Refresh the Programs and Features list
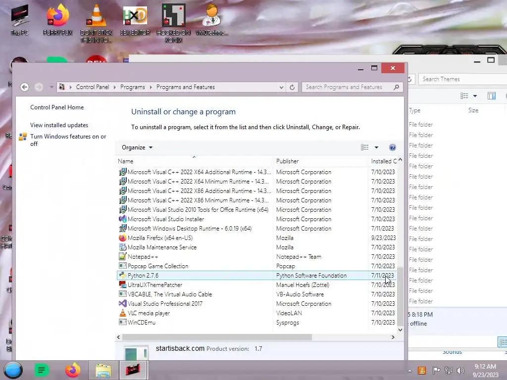The width and height of the screenshot is (507, 380). pyautogui.click(x=292, y=87)
